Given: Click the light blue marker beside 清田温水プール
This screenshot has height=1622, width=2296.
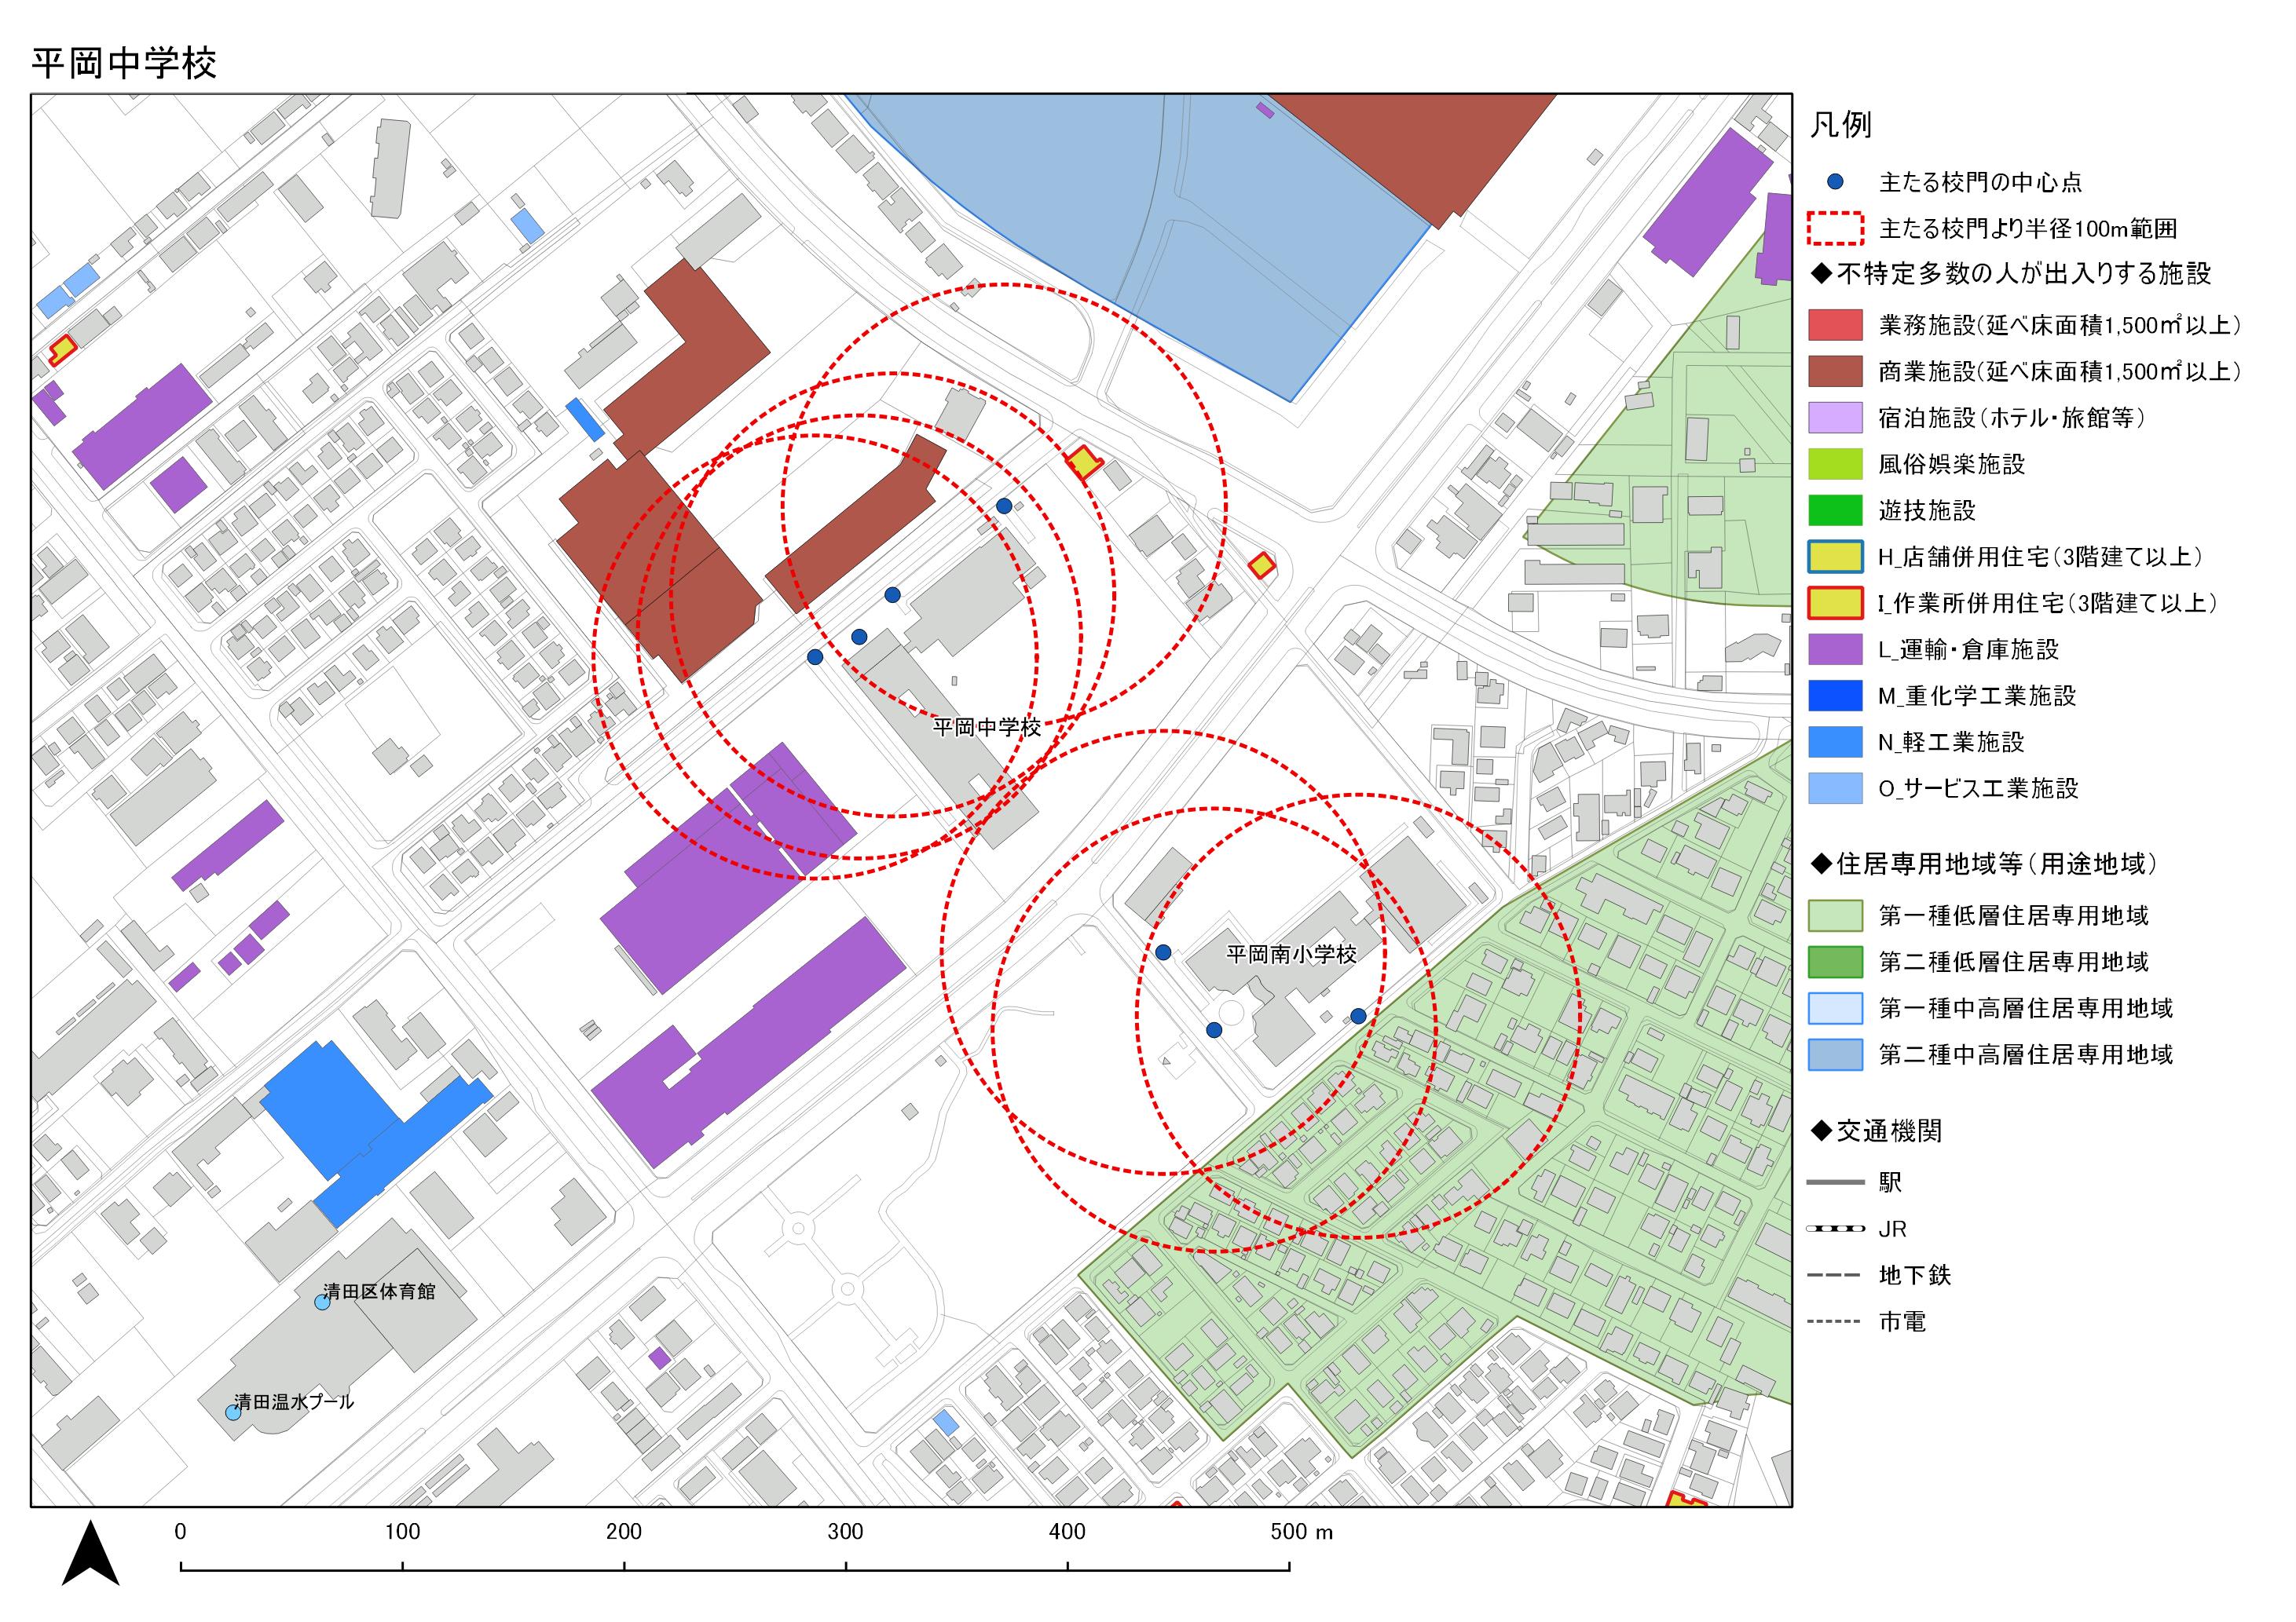Looking at the screenshot, I should (x=233, y=1412).
